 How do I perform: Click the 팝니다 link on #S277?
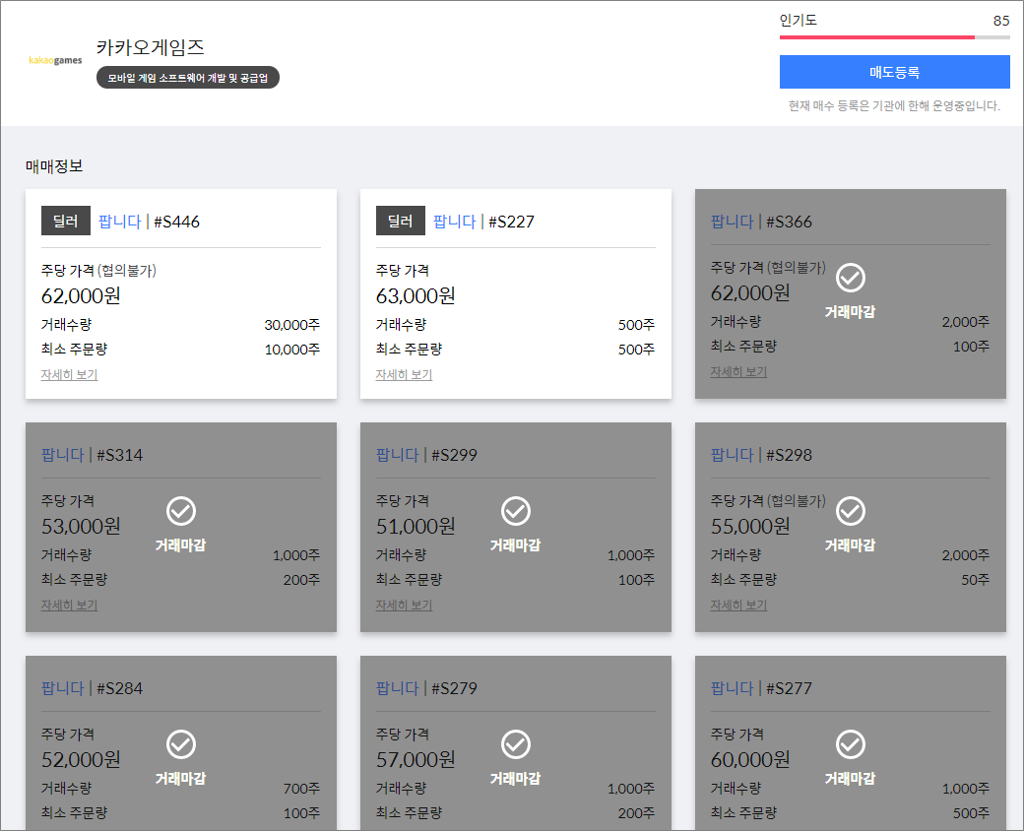733,688
